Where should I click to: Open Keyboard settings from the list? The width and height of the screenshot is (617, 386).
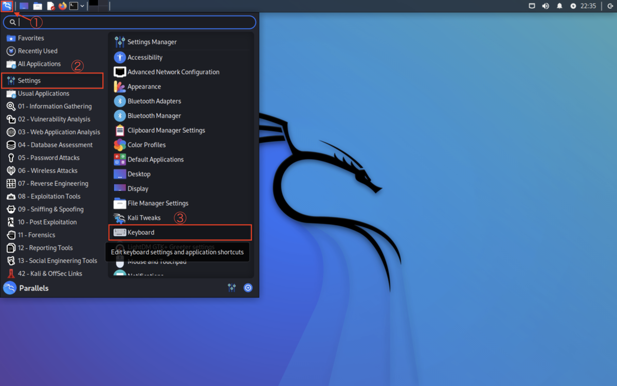click(x=140, y=232)
